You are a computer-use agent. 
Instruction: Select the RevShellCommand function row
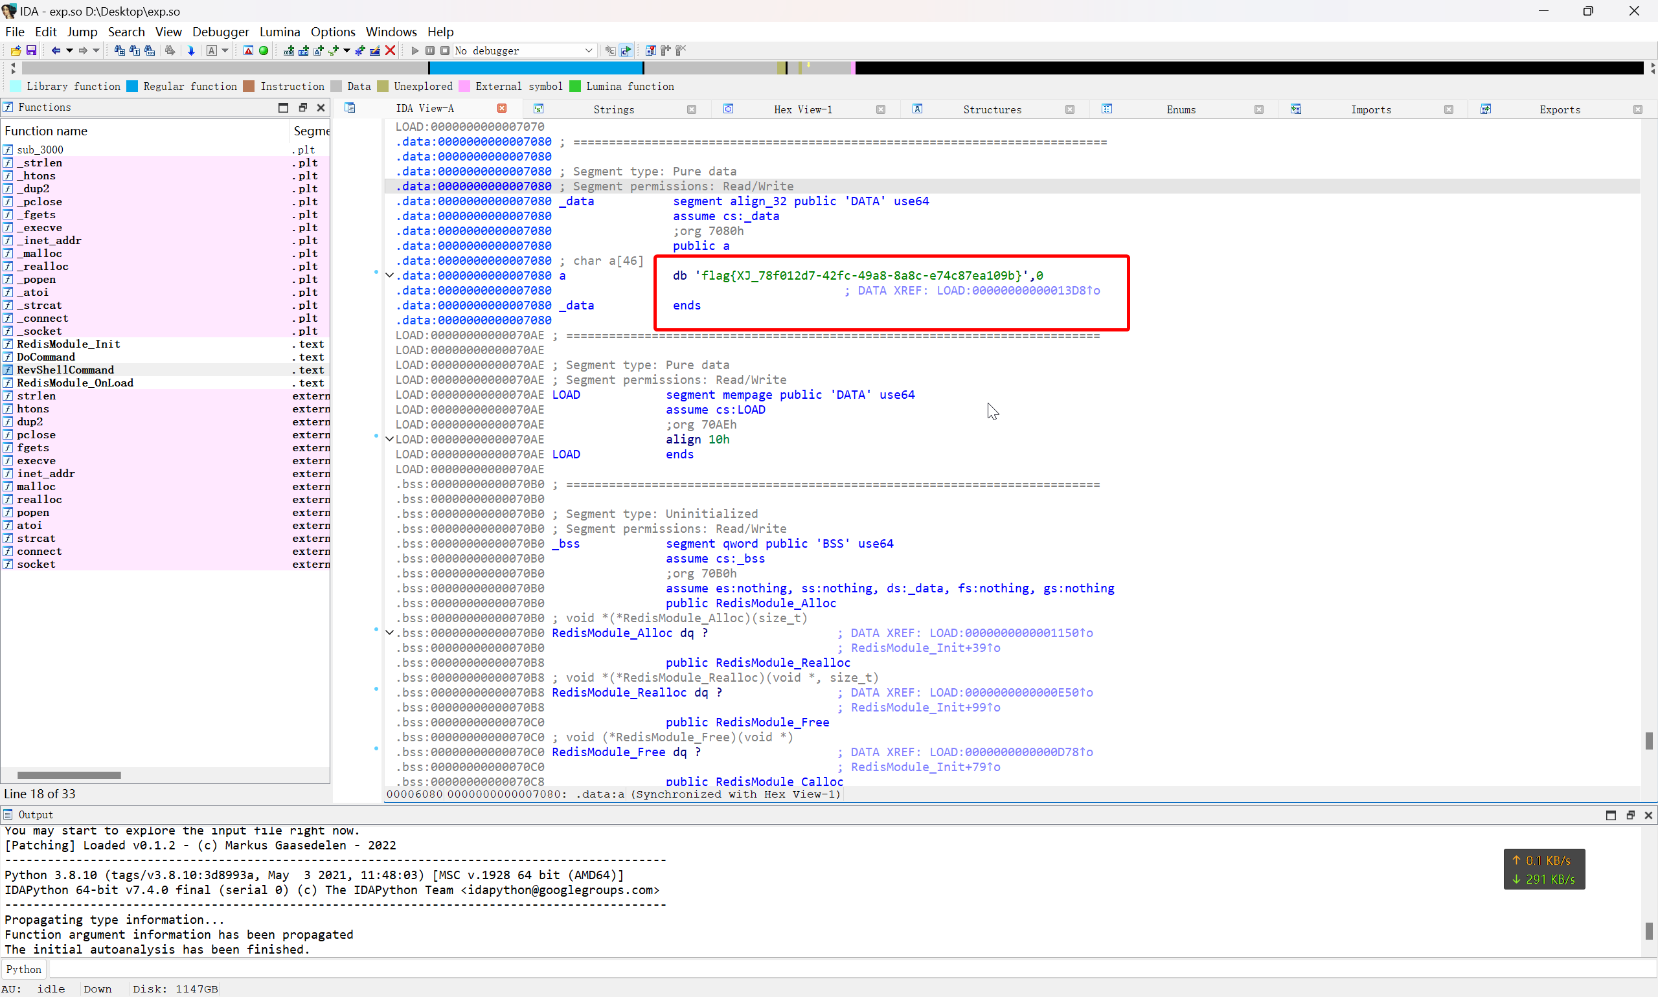click(x=165, y=370)
